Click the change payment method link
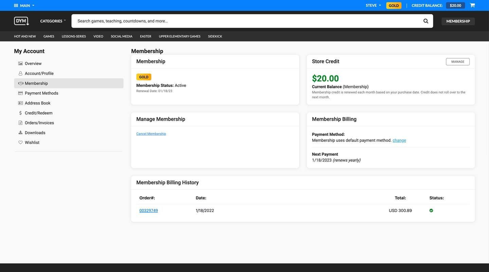Screen dimensions: 489x272 [x=399, y=140]
